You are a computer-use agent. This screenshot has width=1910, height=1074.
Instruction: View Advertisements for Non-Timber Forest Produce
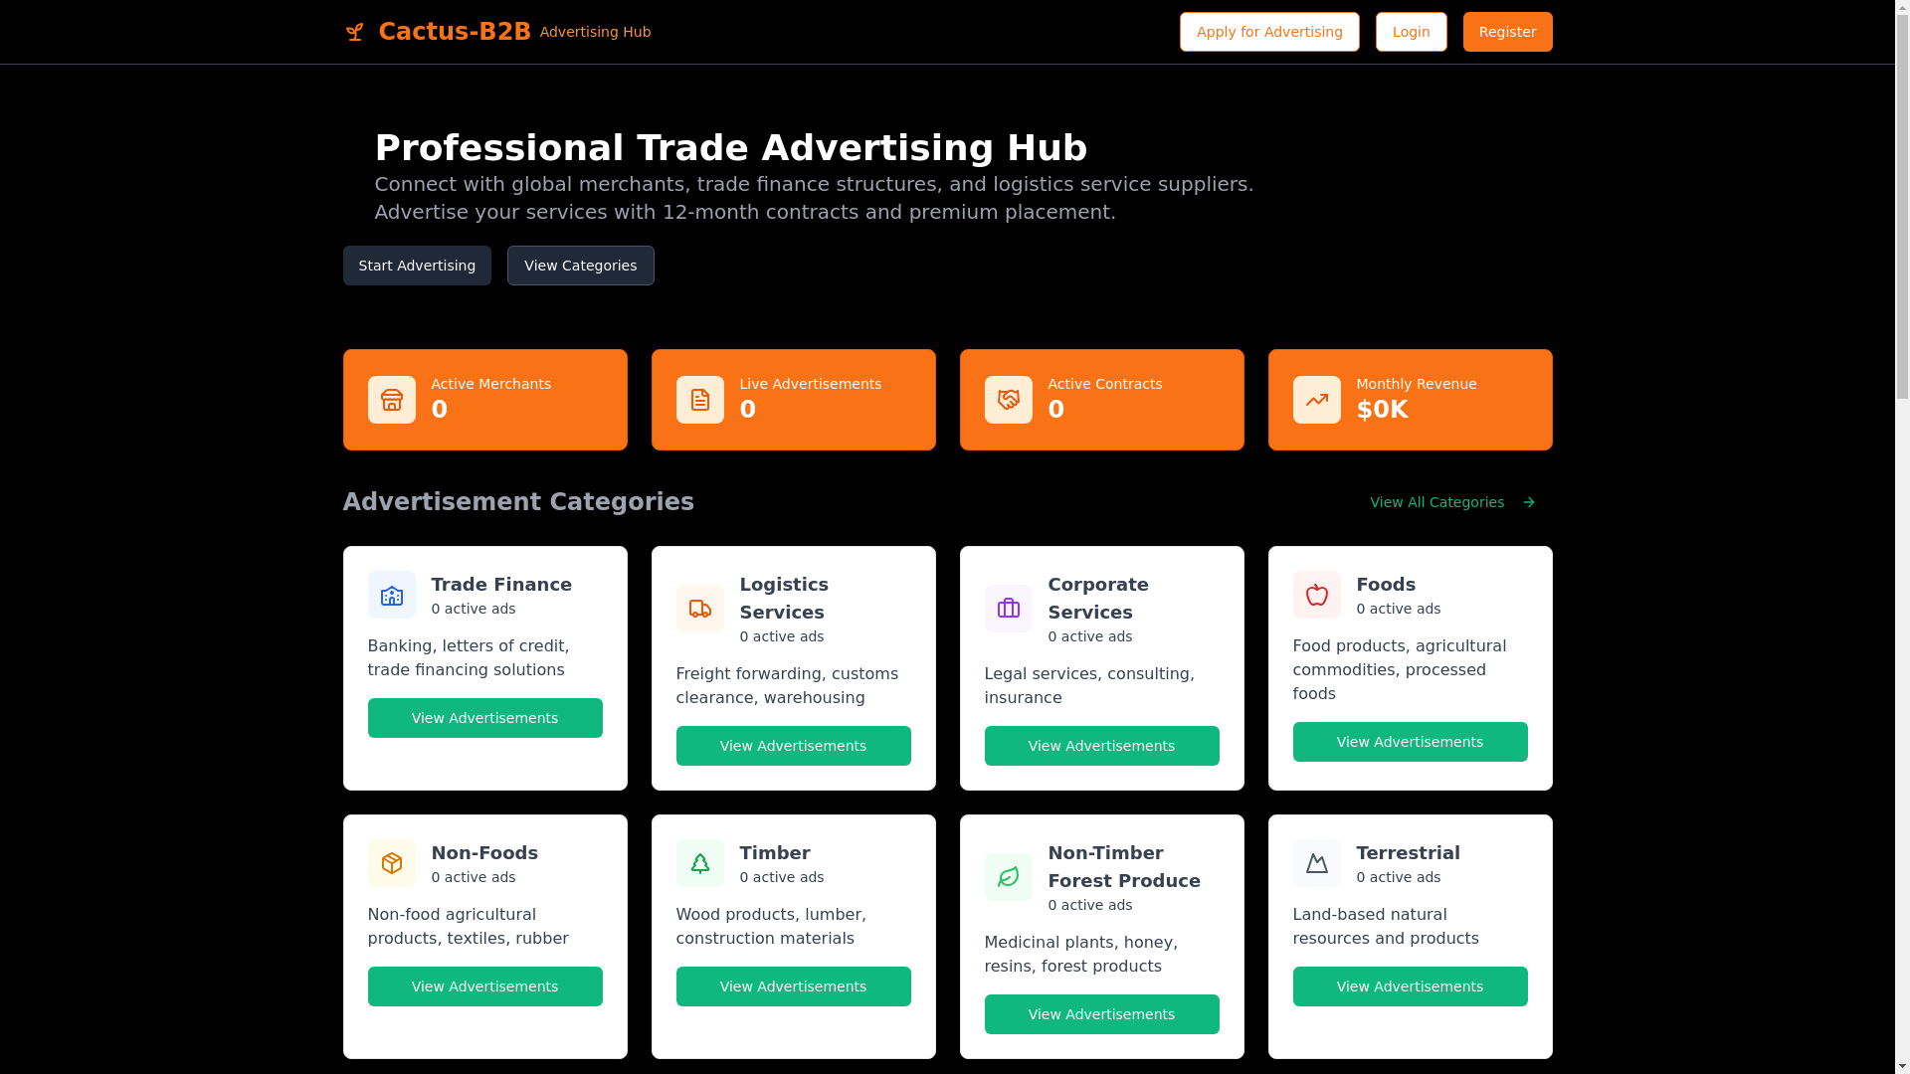[1102, 1014]
